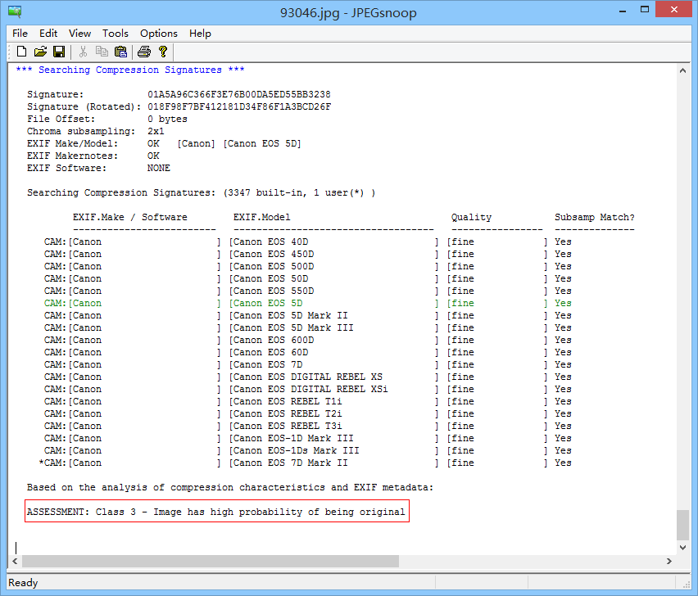Click the 'Canon EOS 60D' row
Screen dimensions: 698x596
[x=307, y=352]
